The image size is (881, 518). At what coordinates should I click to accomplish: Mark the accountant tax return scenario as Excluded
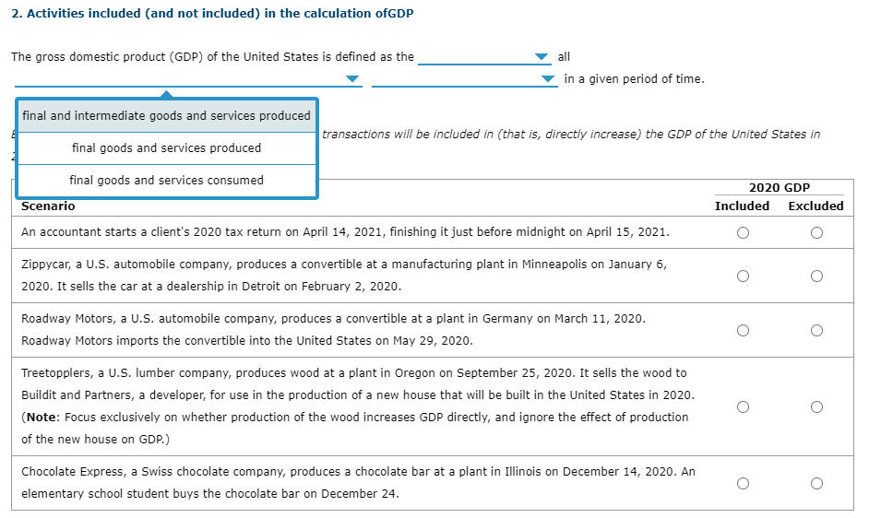click(816, 232)
